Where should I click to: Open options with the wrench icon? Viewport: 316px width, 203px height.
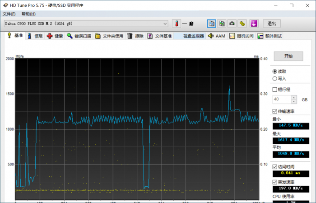click(x=242, y=24)
